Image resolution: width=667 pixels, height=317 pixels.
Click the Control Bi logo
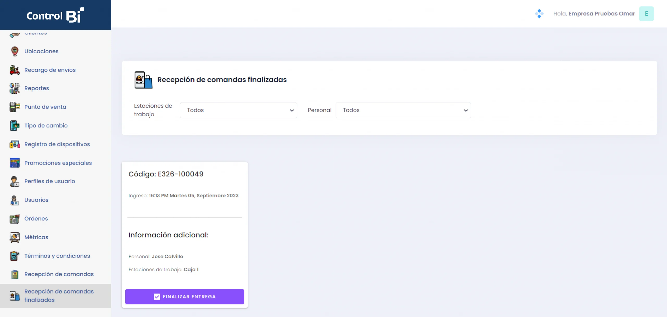tap(55, 15)
